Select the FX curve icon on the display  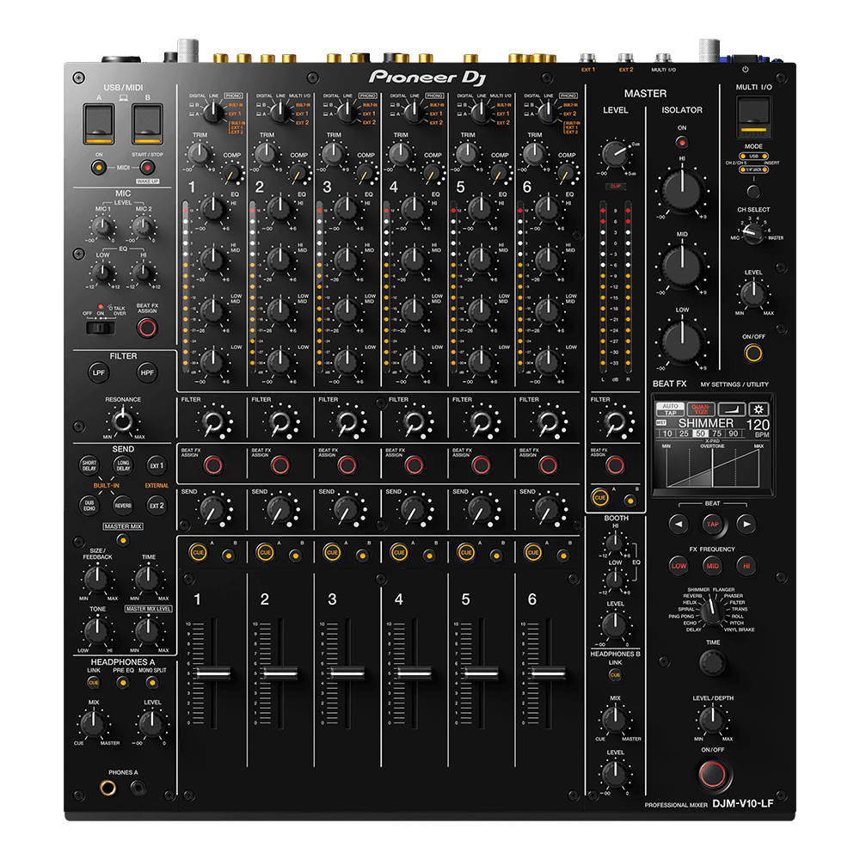[x=733, y=408]
